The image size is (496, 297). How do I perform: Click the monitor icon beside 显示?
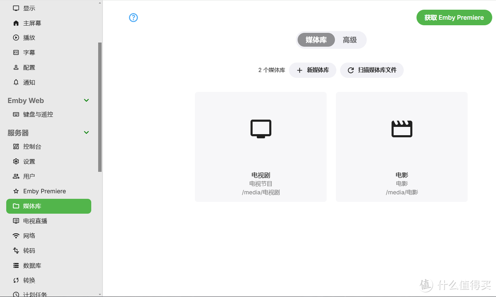(x=16, y=8)
